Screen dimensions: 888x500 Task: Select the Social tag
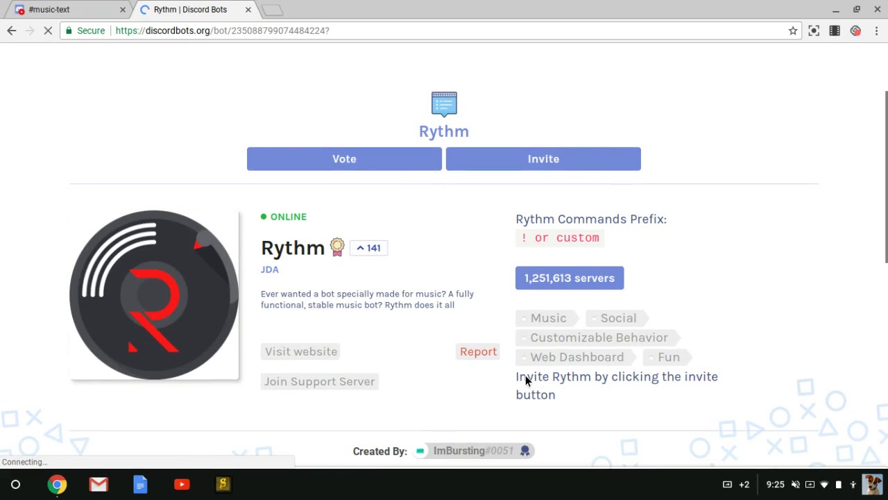(617, 318)
